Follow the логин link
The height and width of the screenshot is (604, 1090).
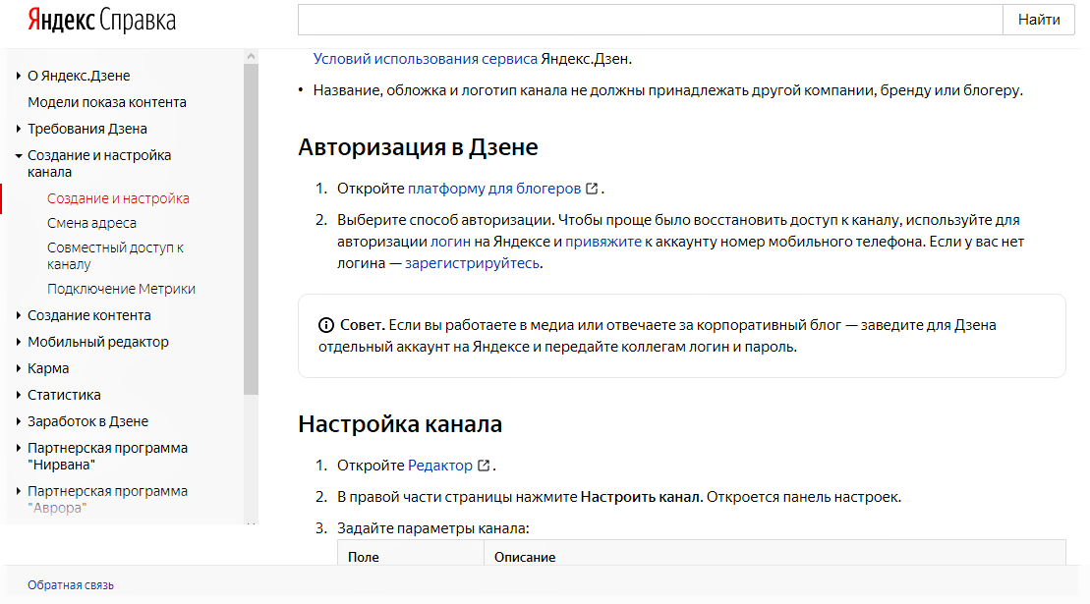point(450,242)
